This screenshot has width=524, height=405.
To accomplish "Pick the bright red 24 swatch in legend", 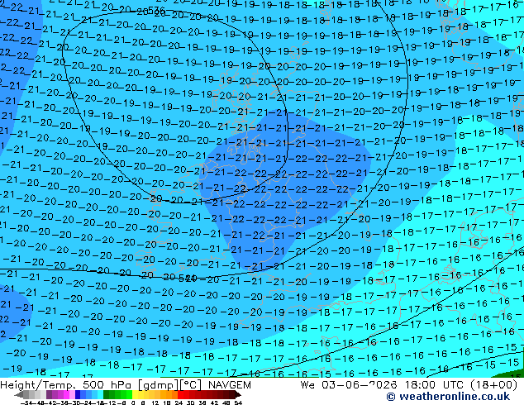I will 180,395.
